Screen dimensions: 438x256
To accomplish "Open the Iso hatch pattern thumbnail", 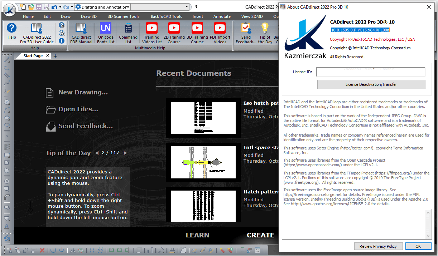I will pyautogui.click(x=203, y=118).
